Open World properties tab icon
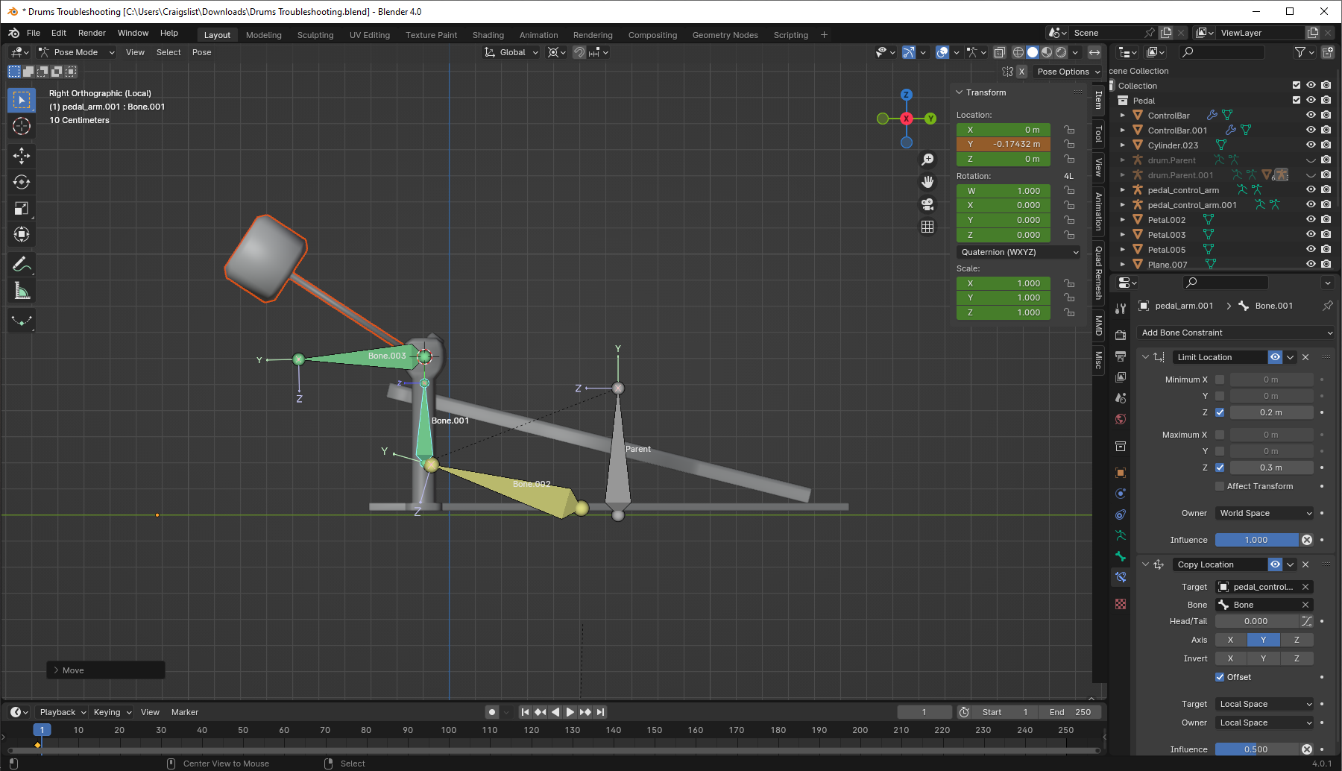Viewport: 1342px width, 771px height. [x=1121, y=419]
